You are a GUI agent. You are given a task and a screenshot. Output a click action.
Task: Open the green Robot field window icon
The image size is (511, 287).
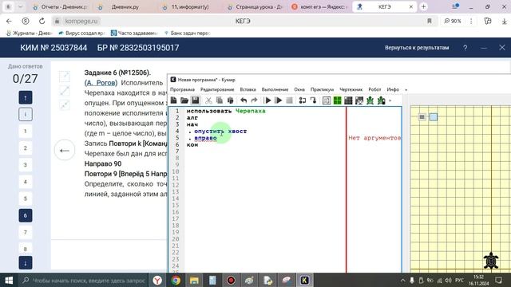coord(337,100)
